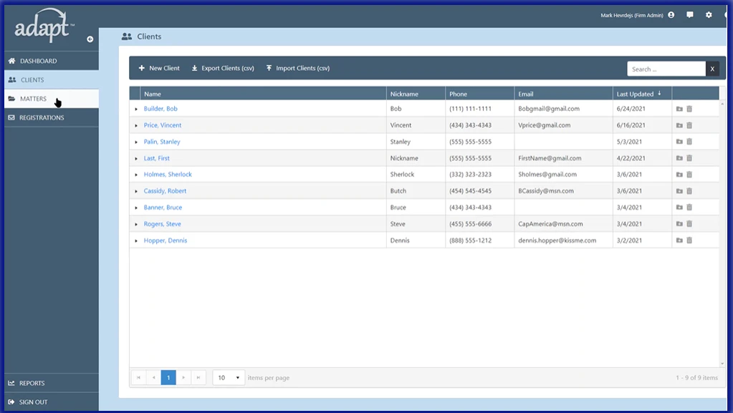Sort clients by the Last Updated column
The width and height of the screenshot is (733, 413).
coord(634,93)
